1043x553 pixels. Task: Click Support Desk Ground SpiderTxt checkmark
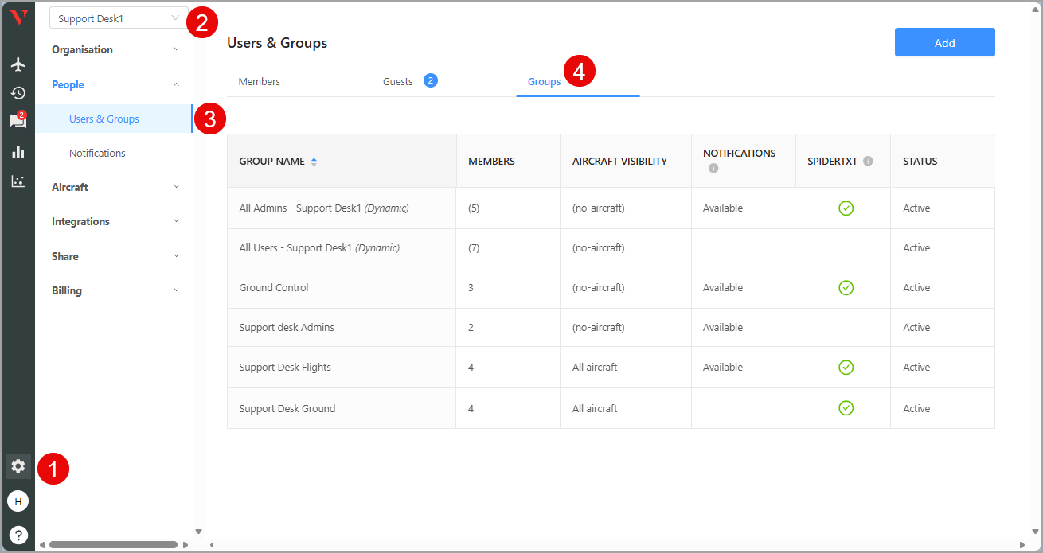[846, 408]
